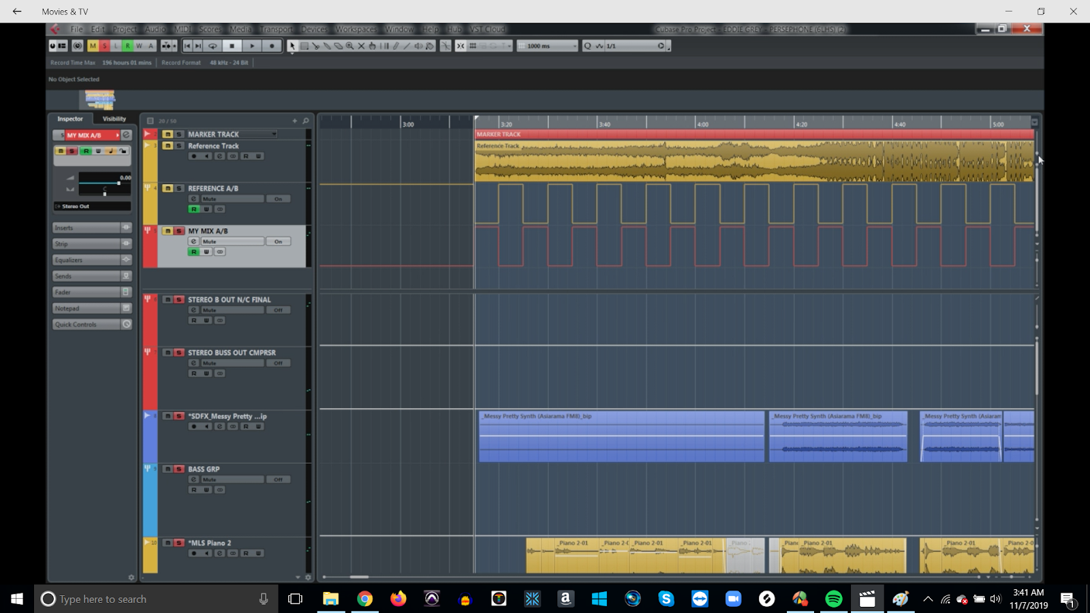Expand the Quick Controls inspector section

click(x=92, y=324)
